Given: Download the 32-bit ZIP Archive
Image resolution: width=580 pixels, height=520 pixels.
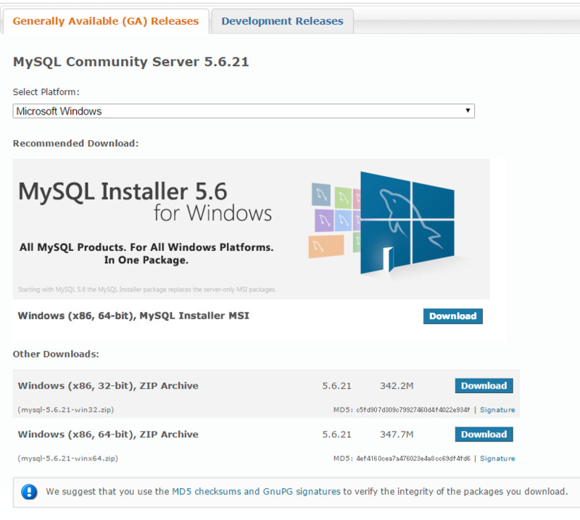Looking at the screenshot, I should coord(484,386).
